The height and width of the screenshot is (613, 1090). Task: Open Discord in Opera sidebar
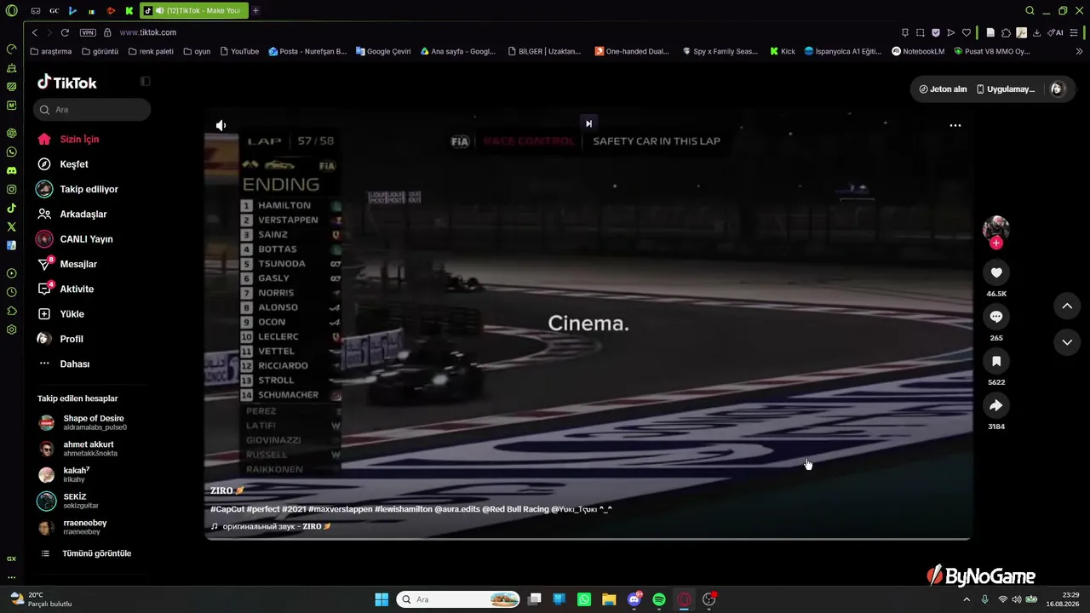(x=11, y=170)
